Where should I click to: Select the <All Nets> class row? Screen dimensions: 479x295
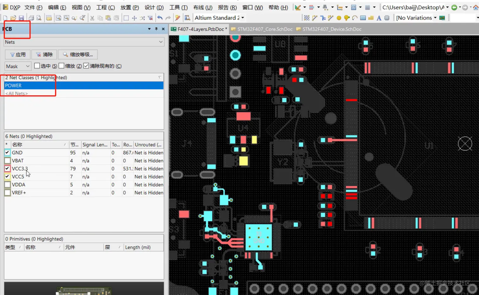point(84,93)
